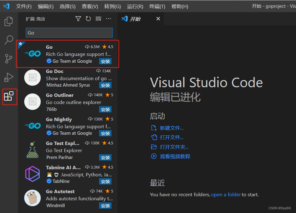Click the open file icon under 启动

[154, 137]
